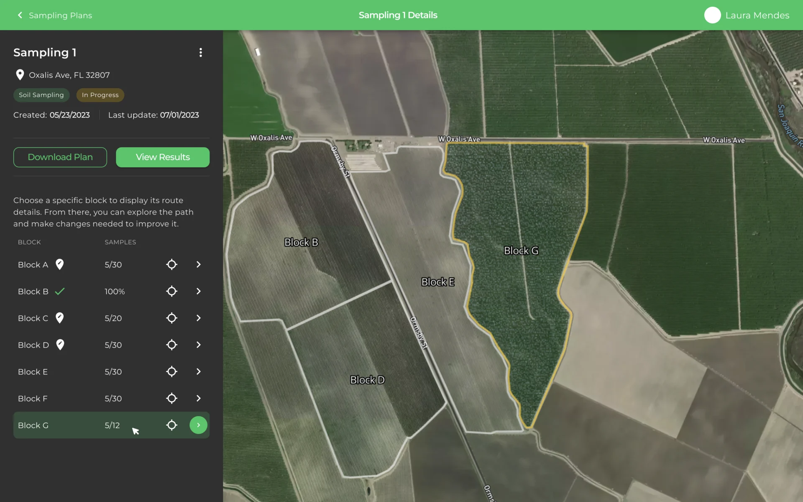This screenshot has width=803, height=502.
Task: Locate Block C with the crosshair icon
Action: point(171,318)
